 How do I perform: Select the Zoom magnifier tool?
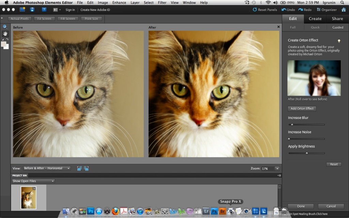[x=5, y=27]
